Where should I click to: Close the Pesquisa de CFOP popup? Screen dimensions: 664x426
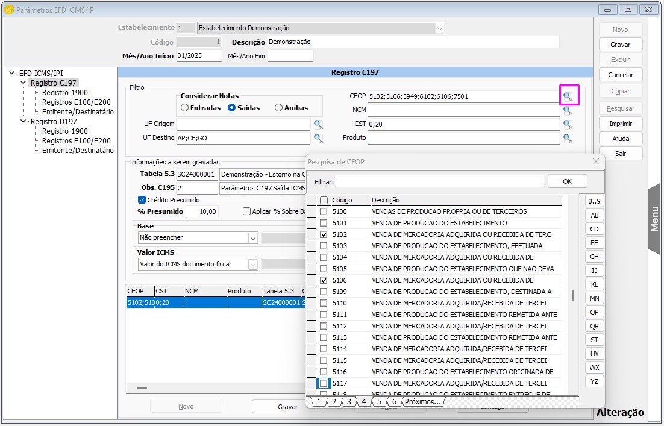click(596, 161)
